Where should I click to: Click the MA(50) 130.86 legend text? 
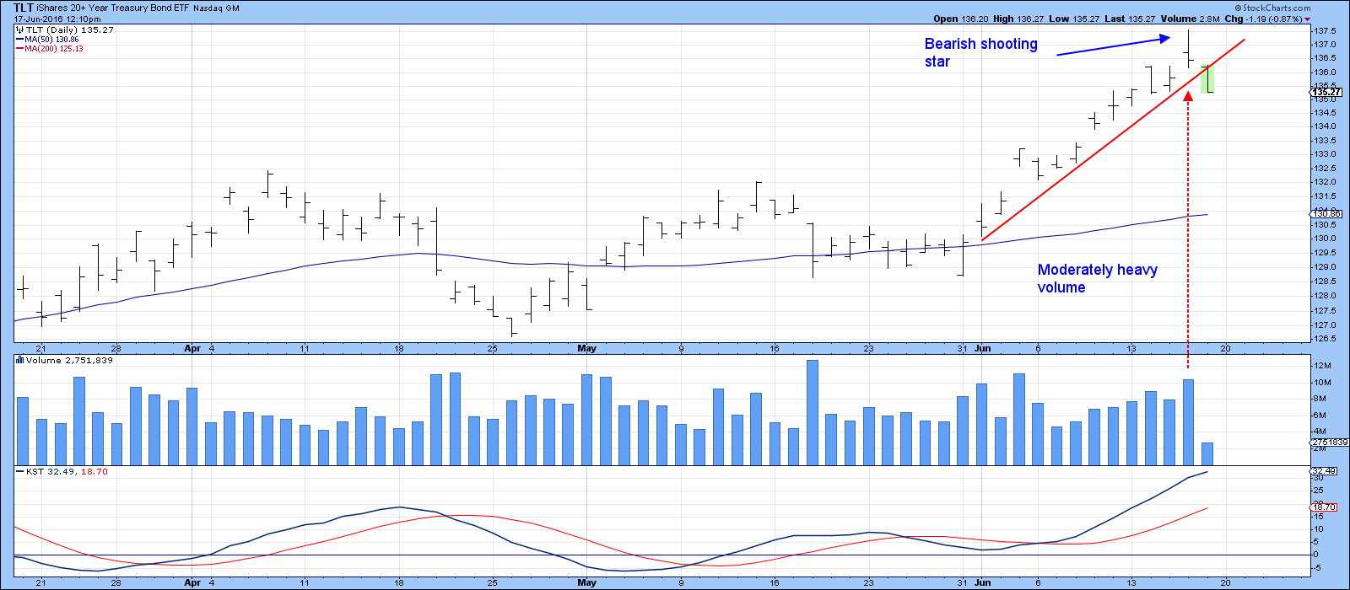[x=51, y=40]
